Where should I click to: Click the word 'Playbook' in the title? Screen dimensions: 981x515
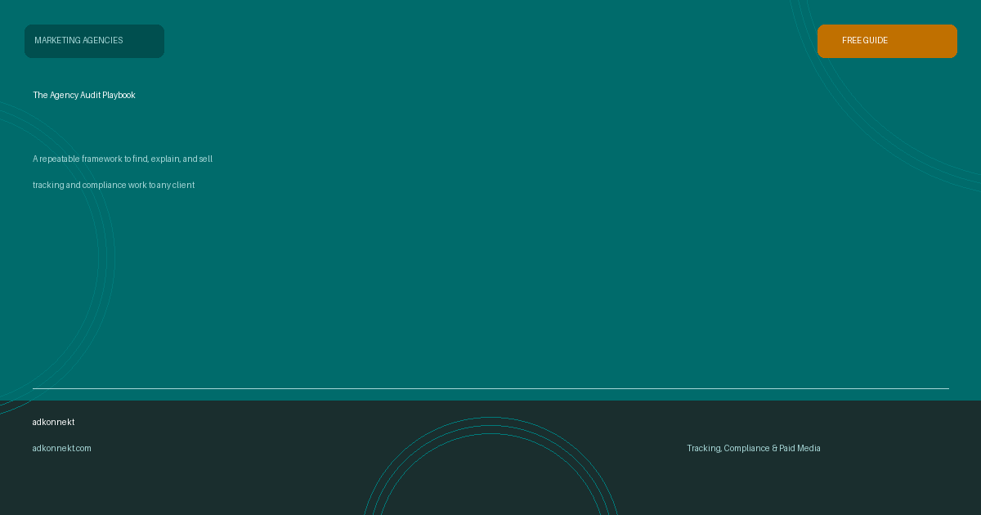pyautogui.click(x=119, y=95)
